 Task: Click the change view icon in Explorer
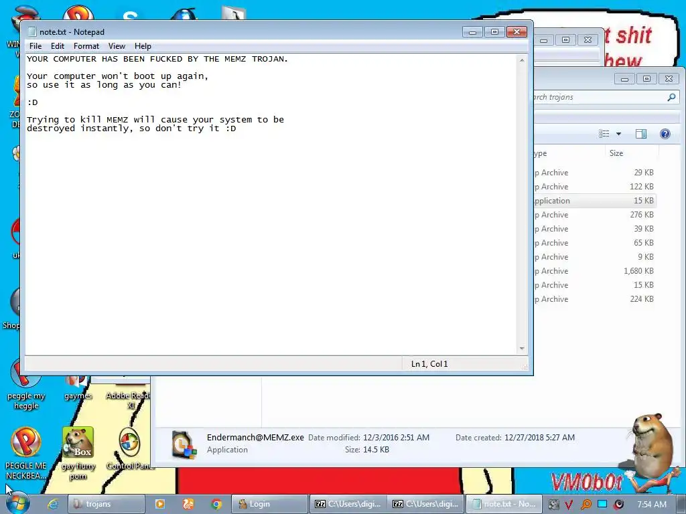coord(604,134)
